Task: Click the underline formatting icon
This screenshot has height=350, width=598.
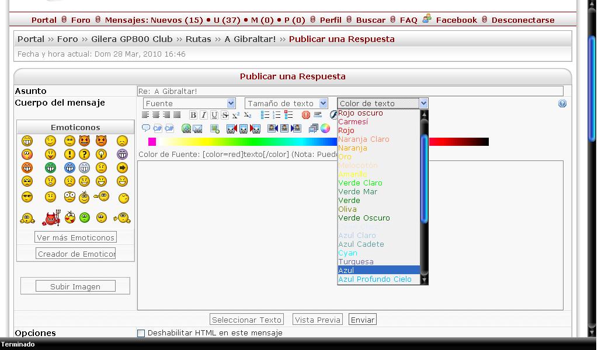Action: (214, 116)
